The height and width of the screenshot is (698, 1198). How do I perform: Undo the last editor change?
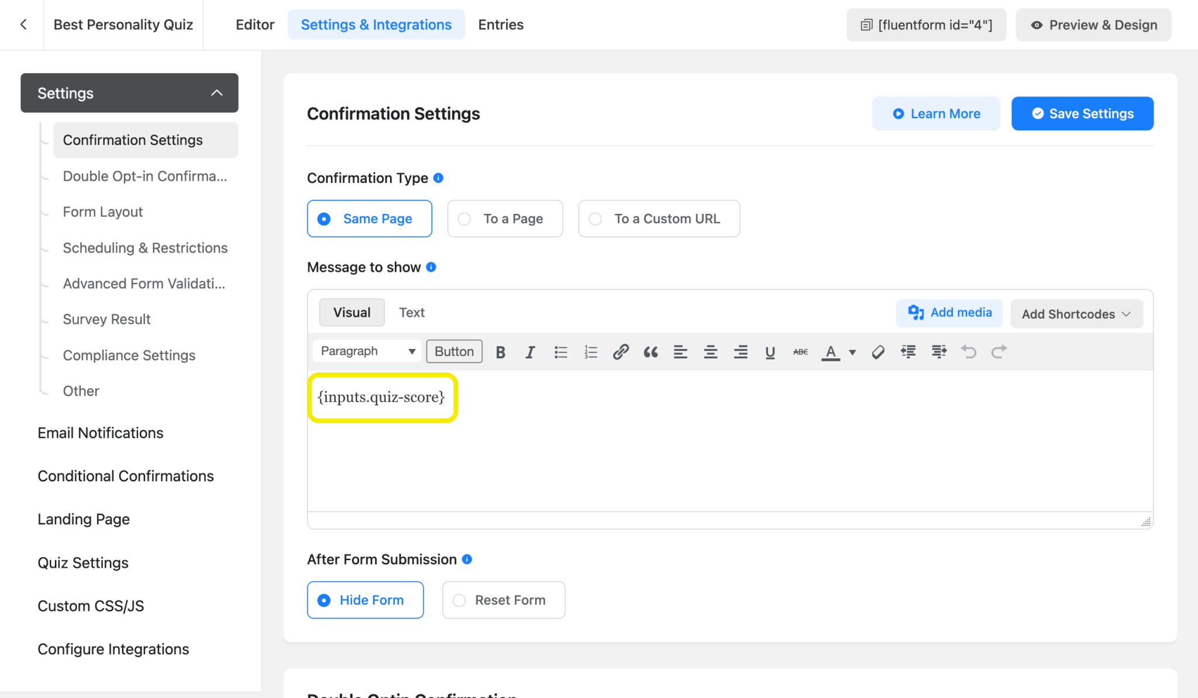pos(969,351)
